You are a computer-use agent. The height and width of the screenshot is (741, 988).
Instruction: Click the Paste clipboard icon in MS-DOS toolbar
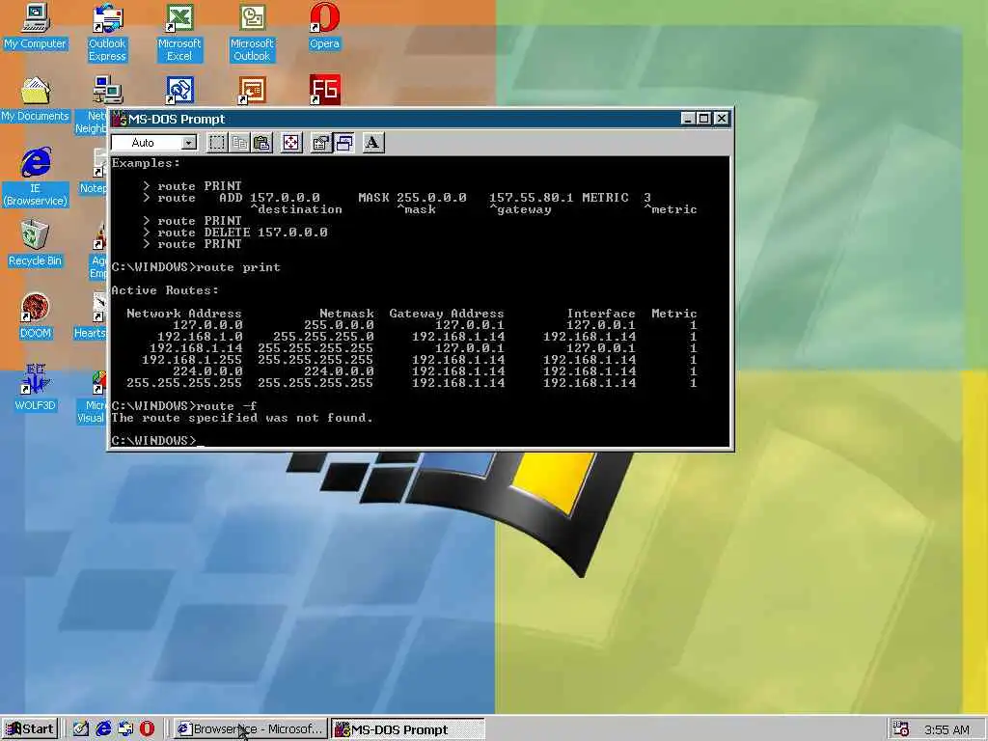tap(262, 143)
